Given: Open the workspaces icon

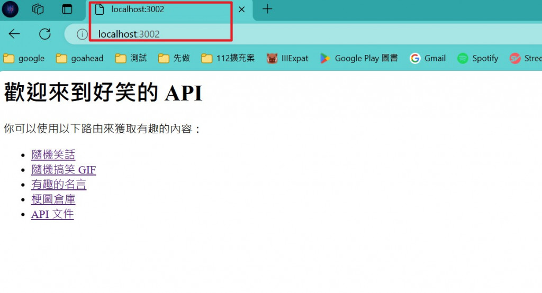Looking at the screenshot, I should click(38, 9).
